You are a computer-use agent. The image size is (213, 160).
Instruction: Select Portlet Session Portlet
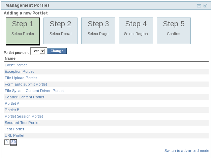[x=24, y=116]
